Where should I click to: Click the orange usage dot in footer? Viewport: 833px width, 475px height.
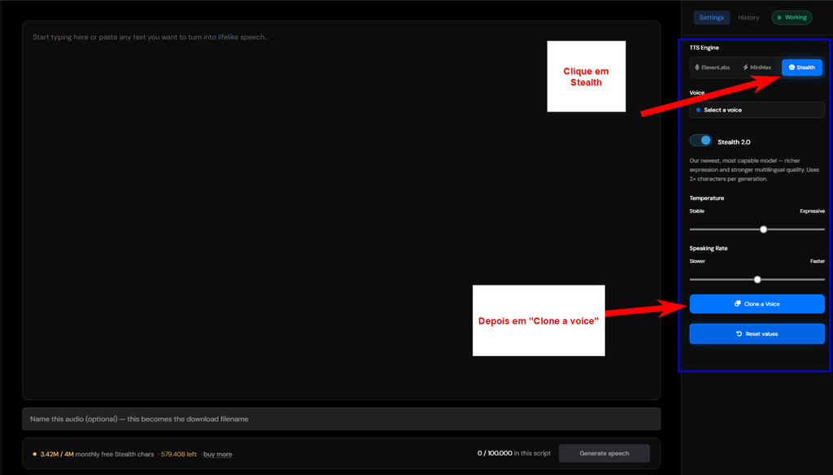coord(34,455)
